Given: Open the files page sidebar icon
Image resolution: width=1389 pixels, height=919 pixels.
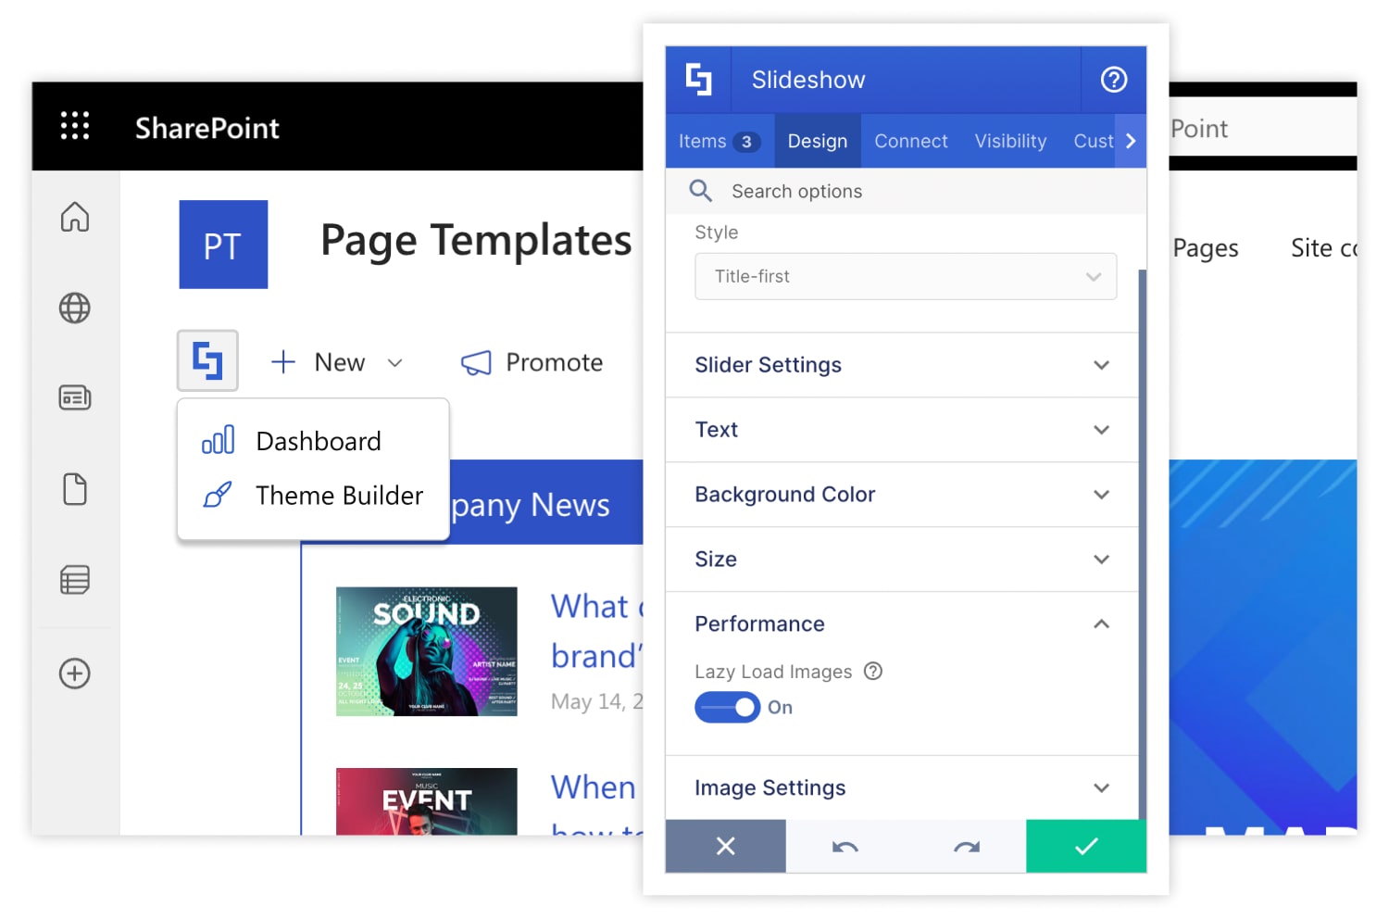Looking at the screenshot, I should (x=75, y=489).
